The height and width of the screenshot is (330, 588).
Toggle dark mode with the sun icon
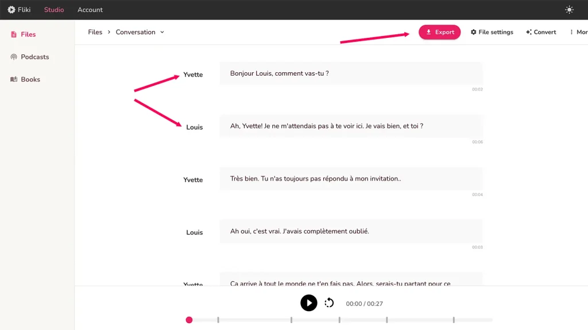(x=569, y=9)
